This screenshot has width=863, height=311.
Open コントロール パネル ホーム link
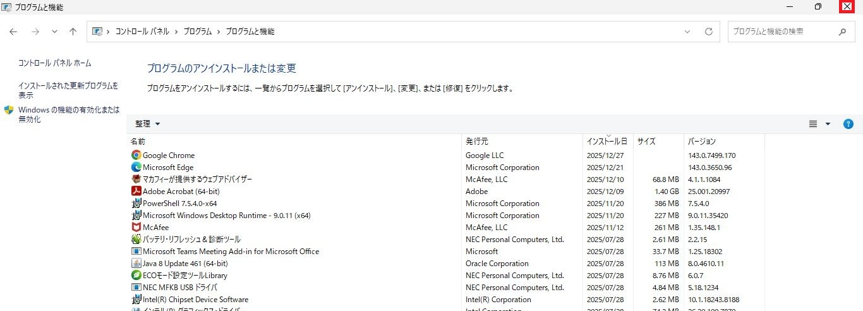pyautogui.click(x=55, y=63)
